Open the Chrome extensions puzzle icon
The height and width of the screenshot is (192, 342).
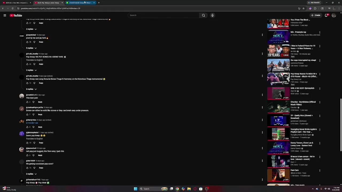tap(315, 8)
